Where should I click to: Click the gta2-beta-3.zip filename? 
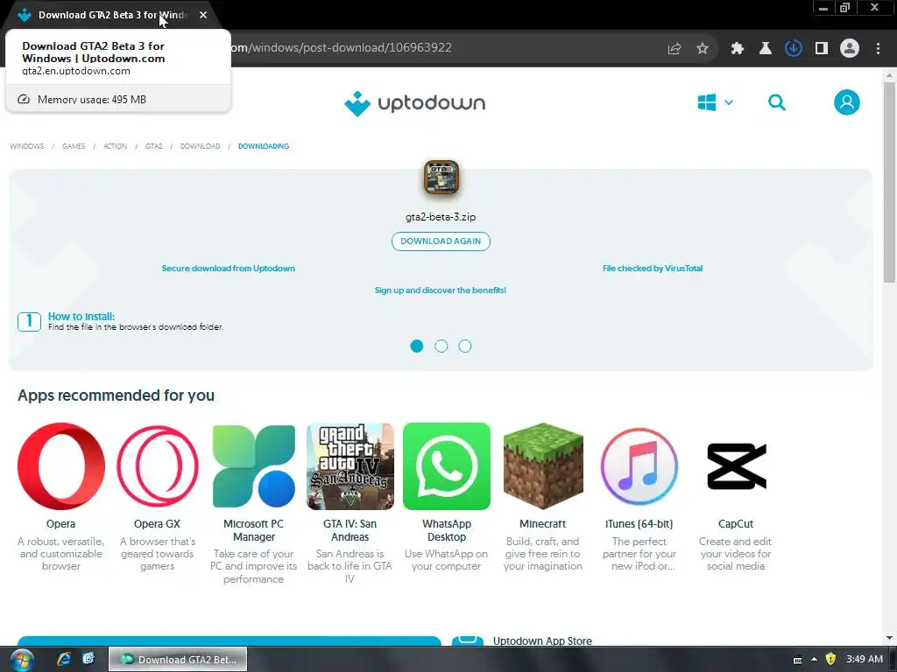[441, 217]
